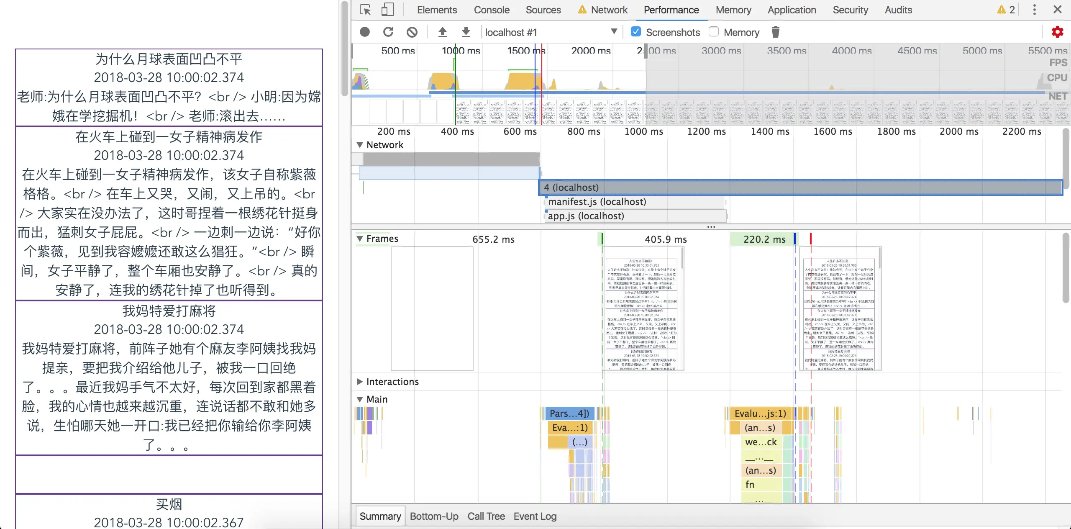Collapse the Main thread section
This screenshot has height=529, width=1071.
click(359, 399)
